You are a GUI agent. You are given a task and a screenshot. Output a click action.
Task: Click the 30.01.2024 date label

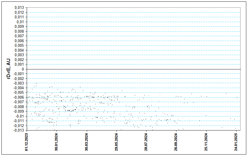click(x=56, y=142)
